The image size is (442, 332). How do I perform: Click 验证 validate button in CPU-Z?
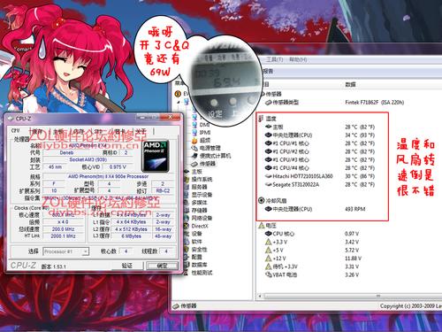tap(127, 266)
